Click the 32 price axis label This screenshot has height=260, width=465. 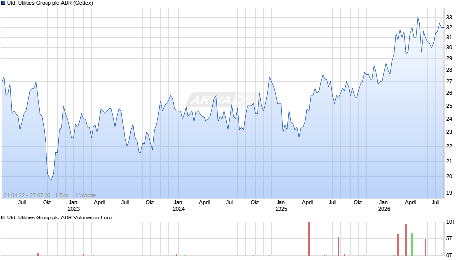(449, 27)
